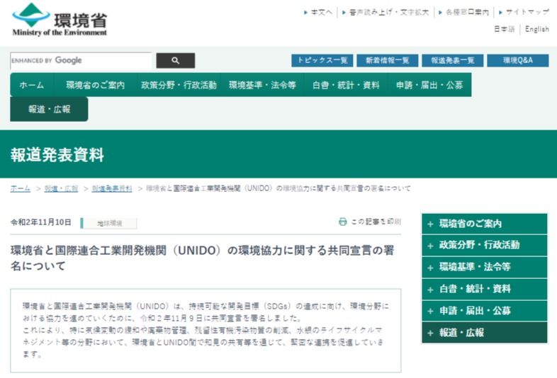This screenshot has width=557, height=378.
Task: Click the 環境Q&A button
Action: click(x=518, y=60)
